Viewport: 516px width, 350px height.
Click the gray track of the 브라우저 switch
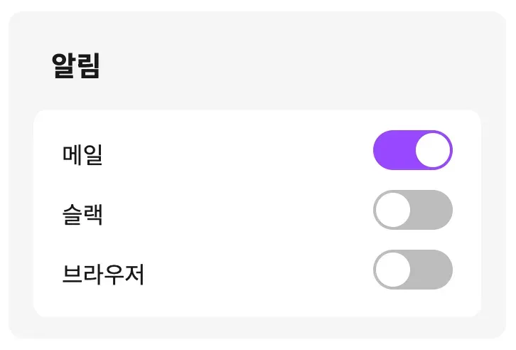(x=433, y=270)
